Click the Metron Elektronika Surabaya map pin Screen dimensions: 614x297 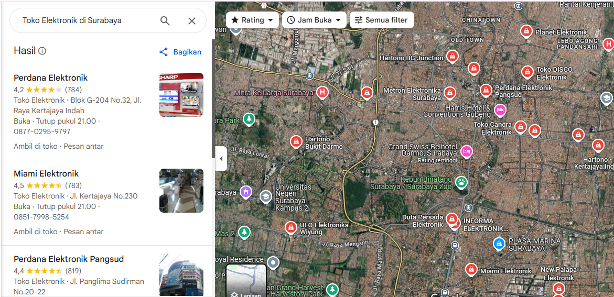point(449,93)
